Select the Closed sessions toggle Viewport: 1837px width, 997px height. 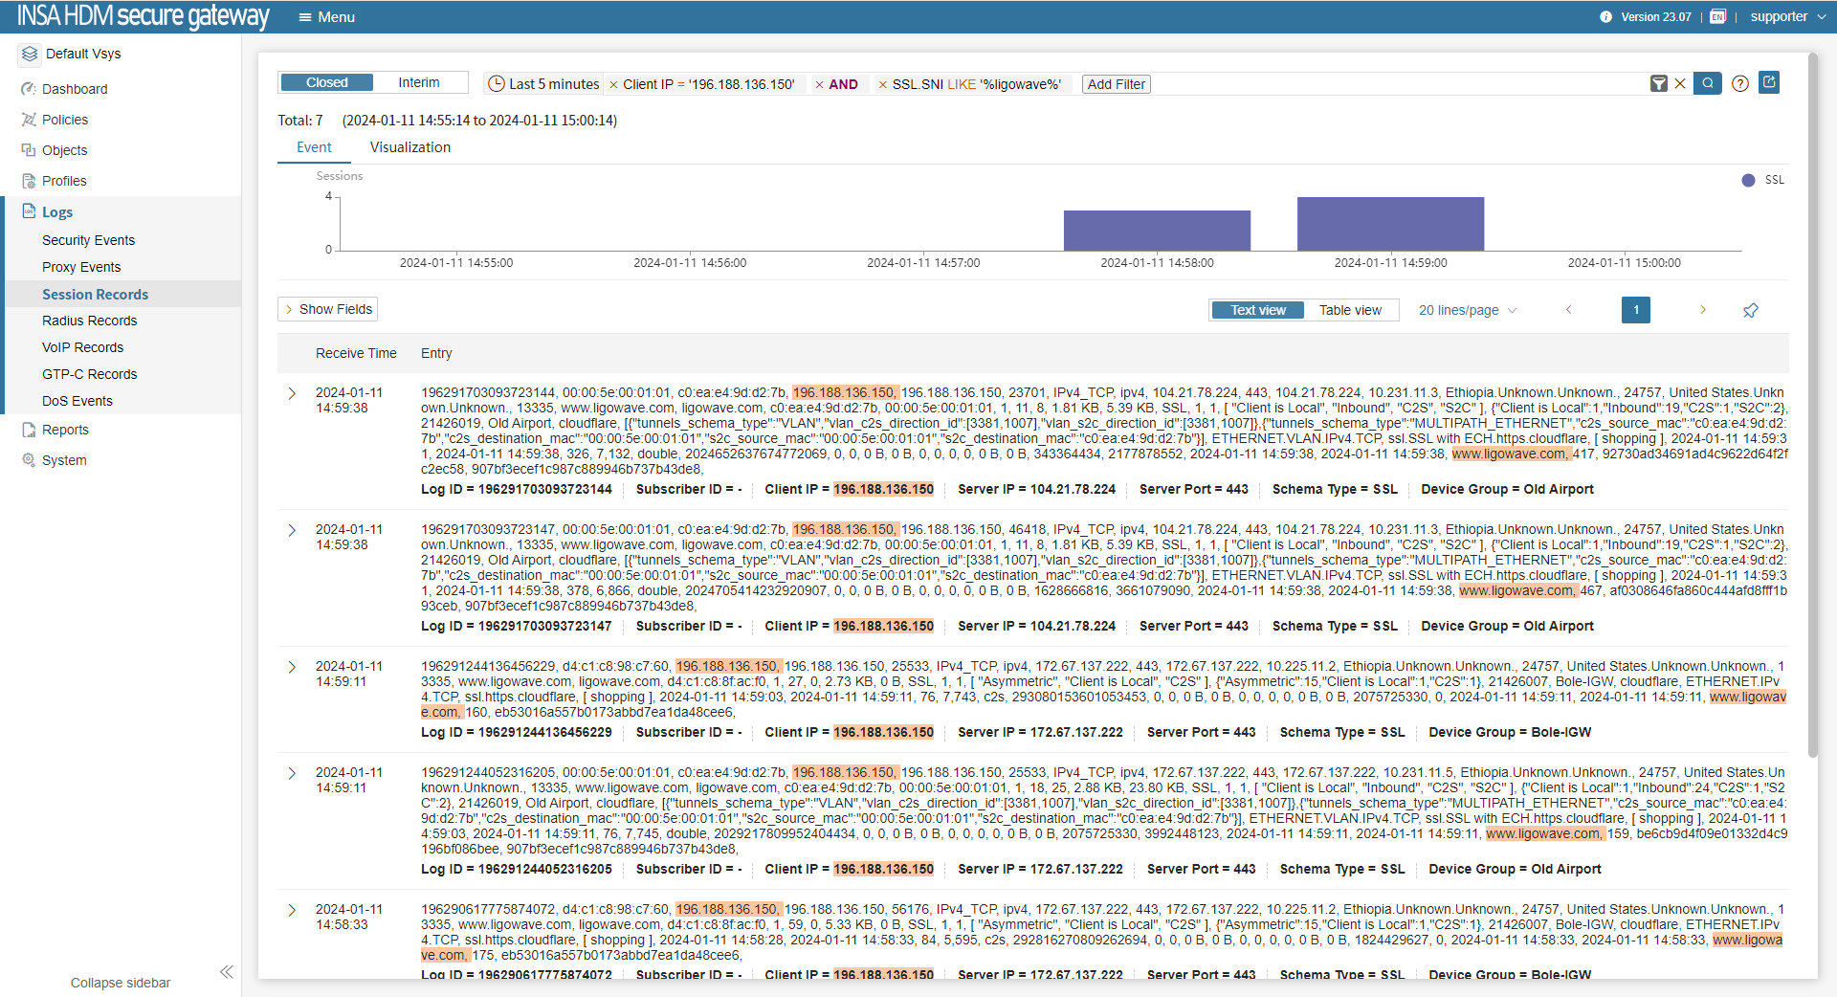tap(327, 82)
